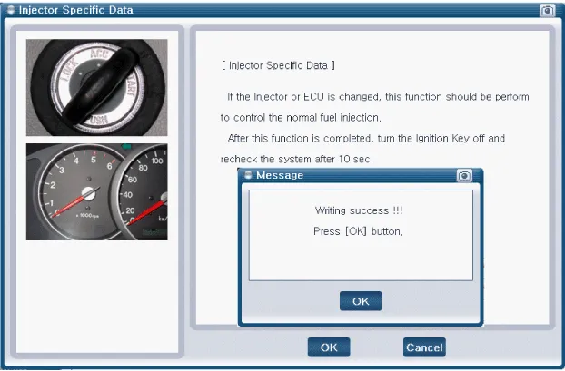
Task: Click the small icon beside Message title
Action: pos(248,175)
